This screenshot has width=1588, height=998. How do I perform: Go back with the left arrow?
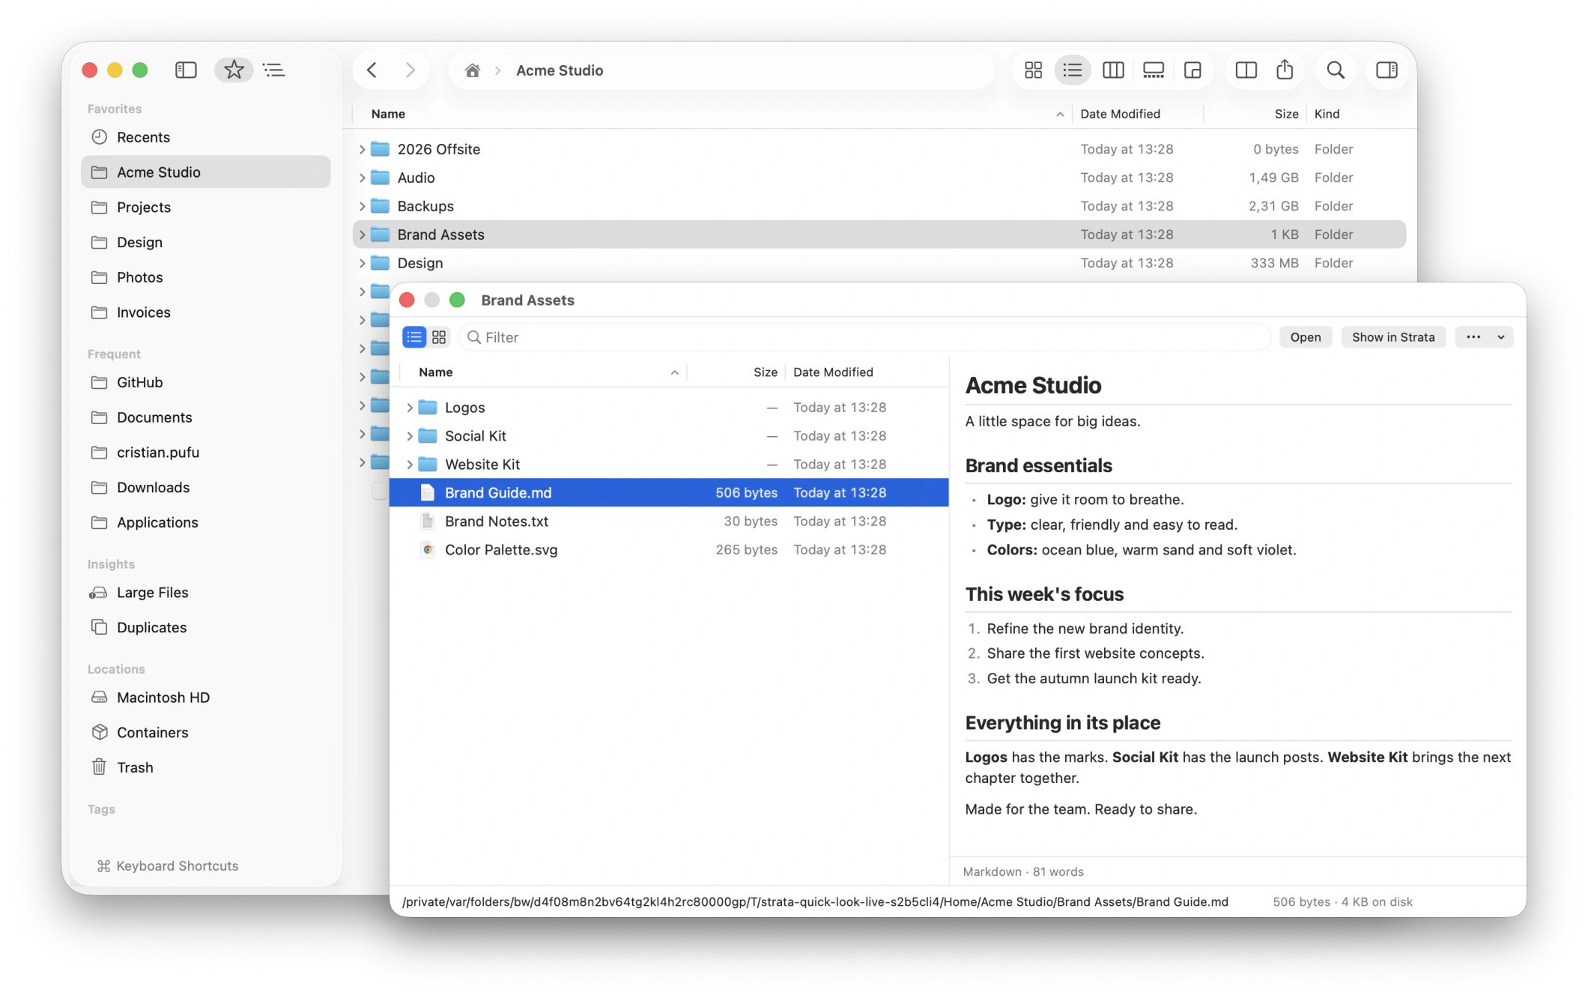point(372,70)
